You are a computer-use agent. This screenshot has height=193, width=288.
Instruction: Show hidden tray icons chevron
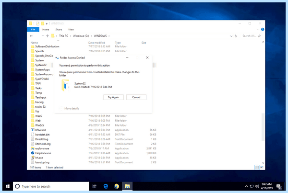(x=246, y=186)
